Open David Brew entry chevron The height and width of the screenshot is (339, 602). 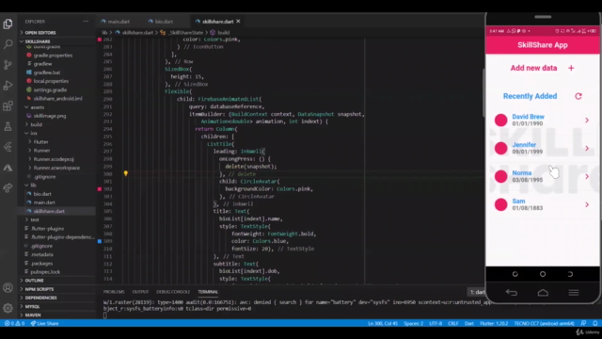click(x=587, y=121)
